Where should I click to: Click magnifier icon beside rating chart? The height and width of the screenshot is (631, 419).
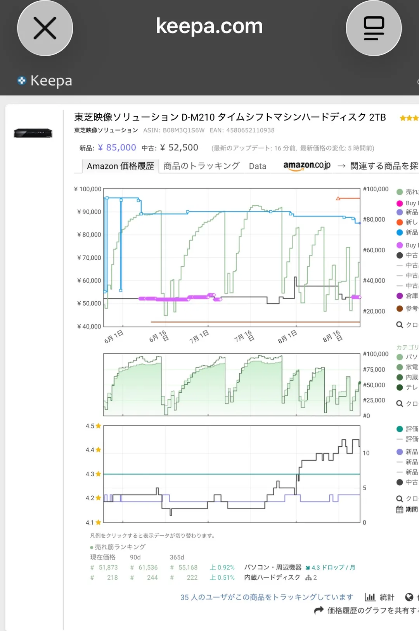pos(400,498)
